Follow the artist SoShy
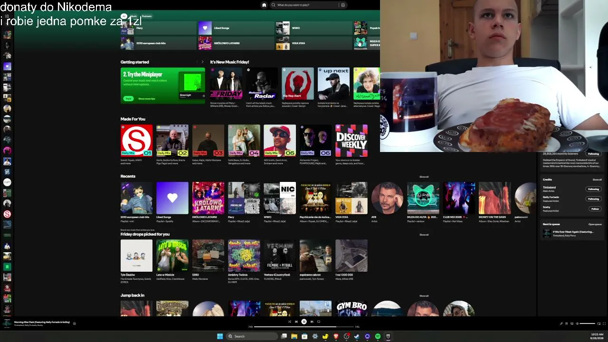The width and height of the screenshot is (608, 342). click(x=595, y=209)
